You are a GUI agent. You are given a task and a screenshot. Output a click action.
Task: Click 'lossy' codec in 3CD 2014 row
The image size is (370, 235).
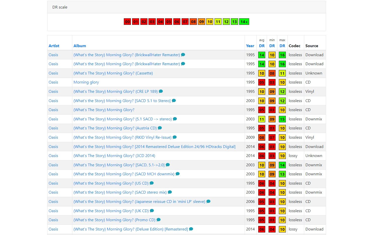click(x=293, y=155)
